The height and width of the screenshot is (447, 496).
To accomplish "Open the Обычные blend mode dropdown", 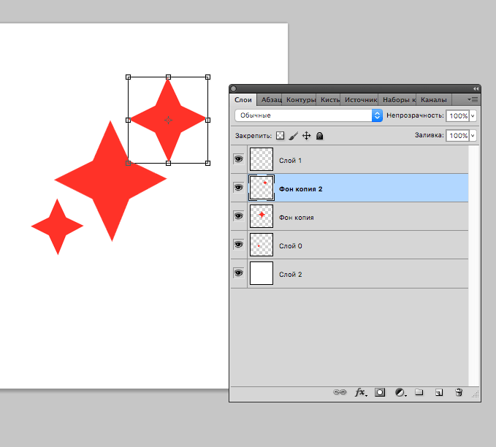I will click(x=309, y=115).
